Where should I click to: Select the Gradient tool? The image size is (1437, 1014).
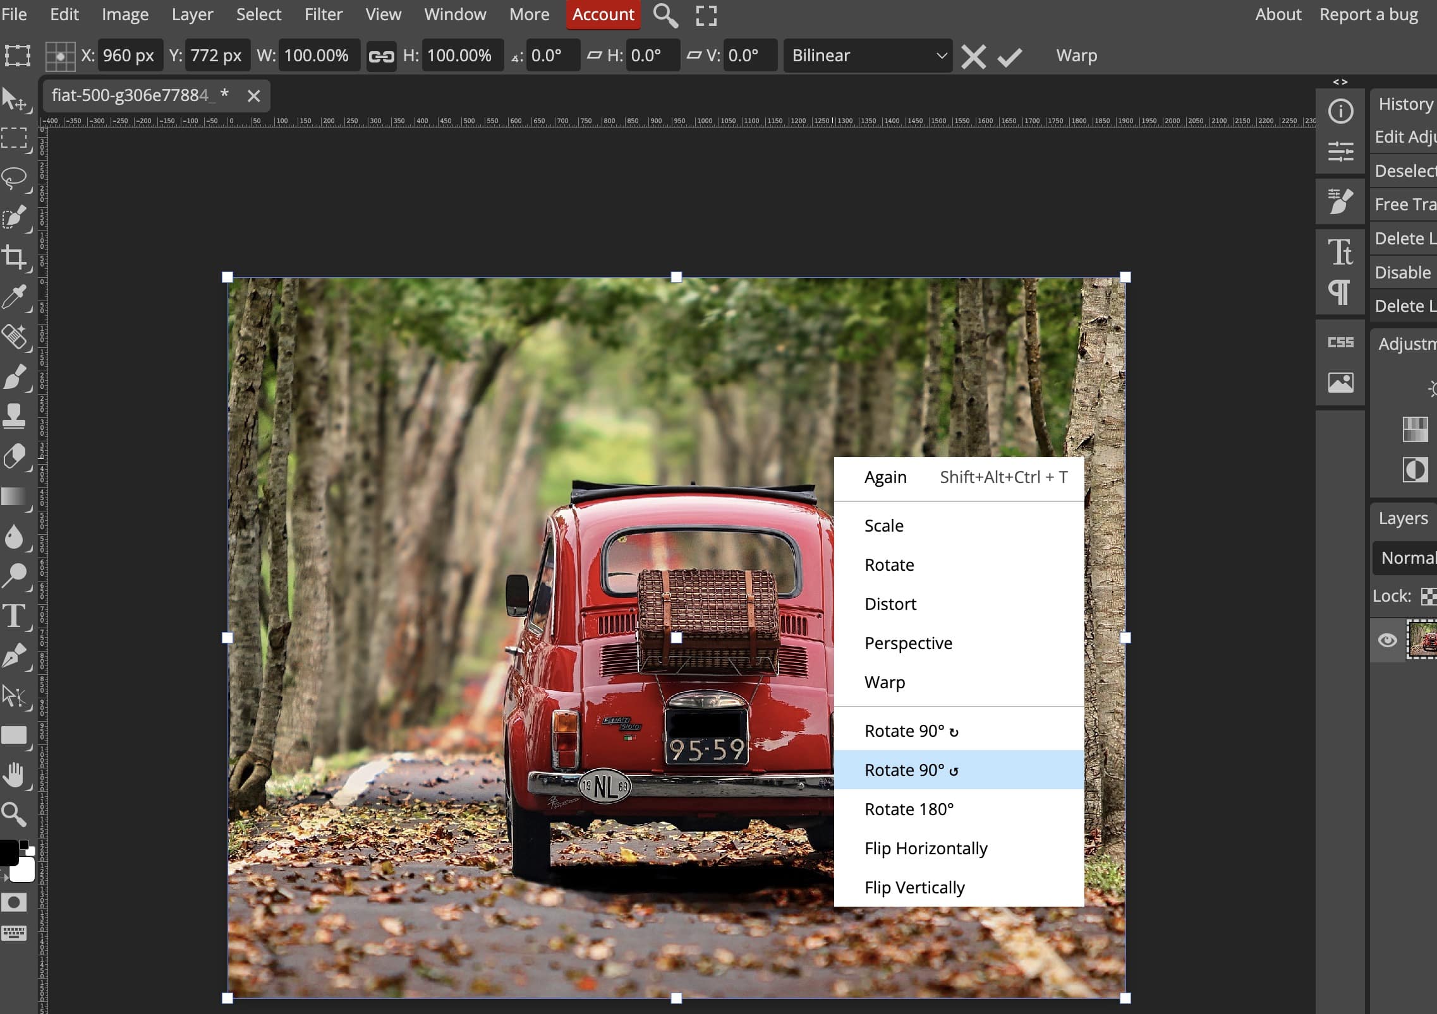pos(14,496)
